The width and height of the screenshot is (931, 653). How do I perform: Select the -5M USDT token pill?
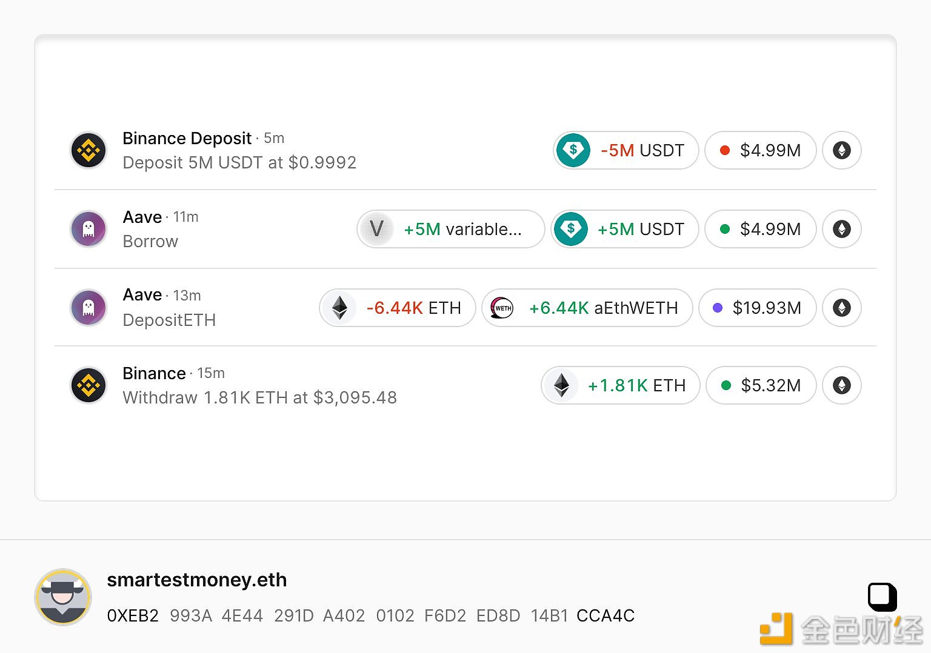626,150
